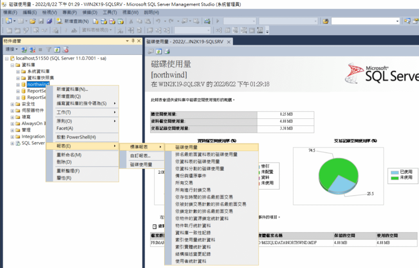Open the solution configuration combo box
This screenshot has height=268, width=419.
[239, 21]
